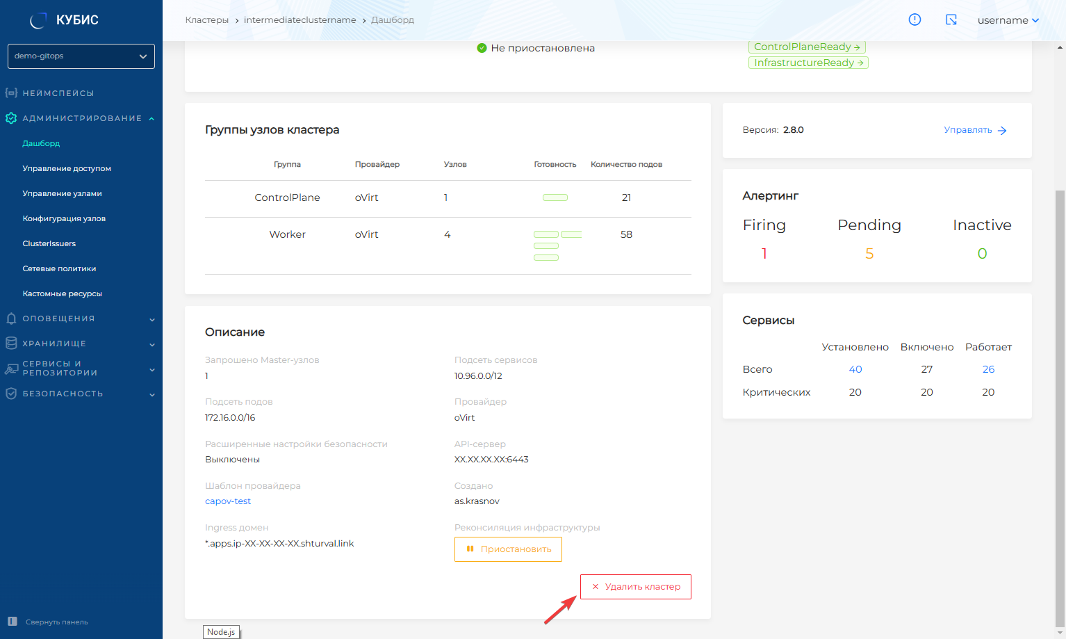Click the Хранилище database icon
Image resolution: width=1066 pixels, height=639 pixels.
[11, 343]
